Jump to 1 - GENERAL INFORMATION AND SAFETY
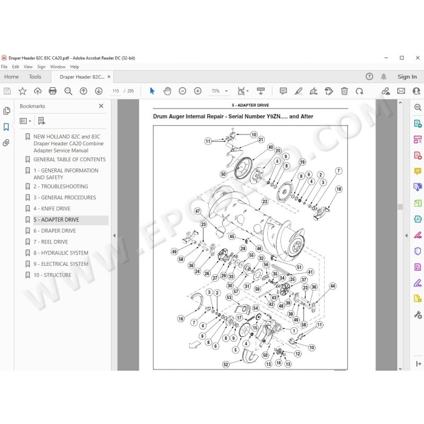 (65, 174)
